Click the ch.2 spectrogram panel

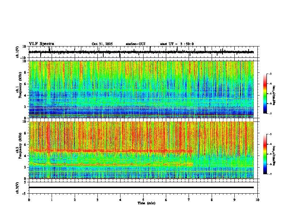click(141, 150)
